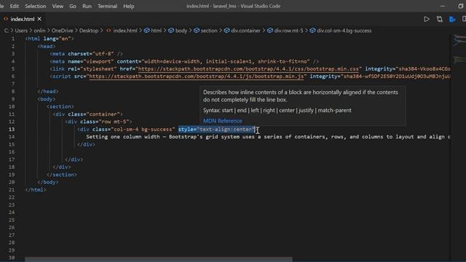Select the 'div.container' breadcrumb element
The height and width of the screenshot is (262, 466).
[245, 31]
